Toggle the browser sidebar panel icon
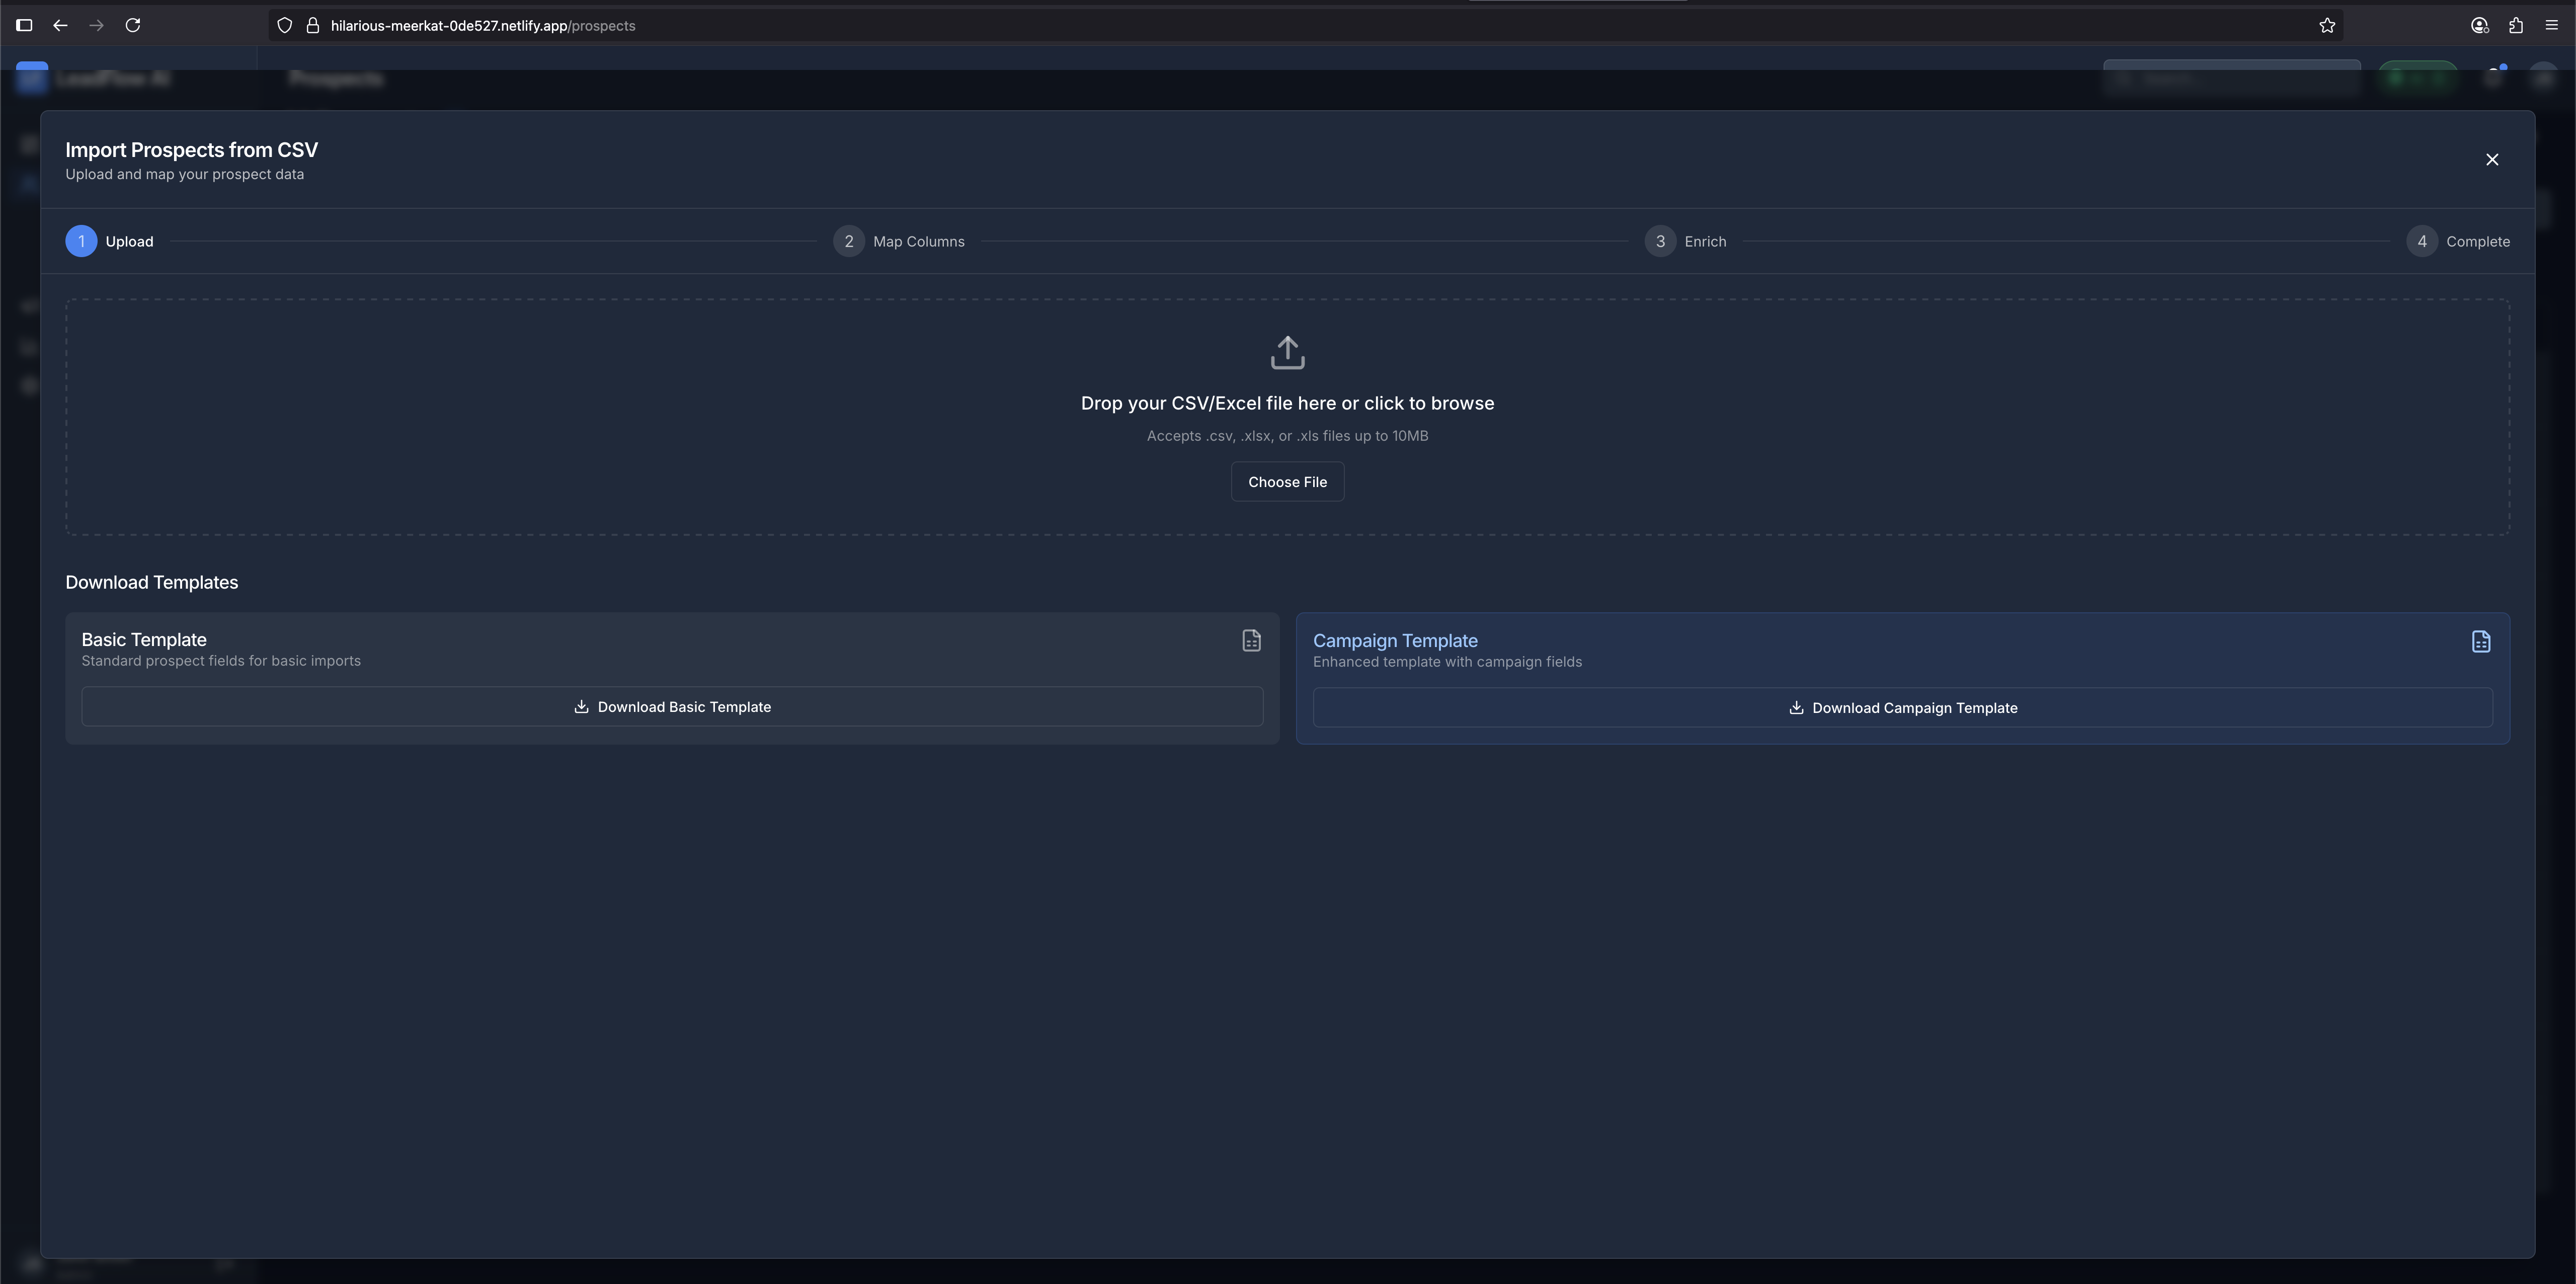 (x=24, y=26)
